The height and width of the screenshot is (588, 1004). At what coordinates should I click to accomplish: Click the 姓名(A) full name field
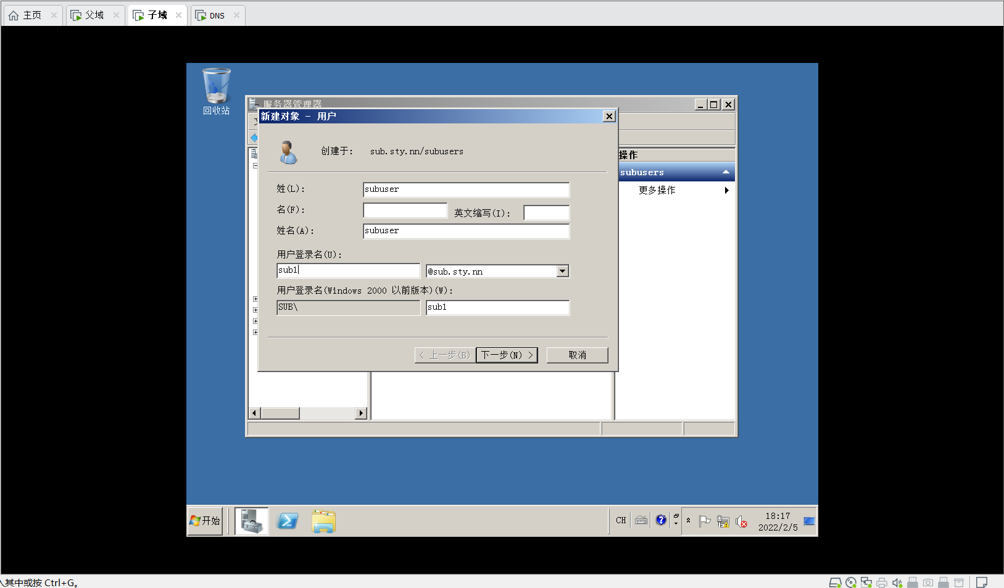tap(466, 231)
